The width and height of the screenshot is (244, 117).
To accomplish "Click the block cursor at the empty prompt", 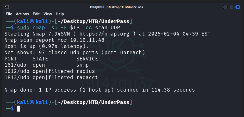I will 18,109.
